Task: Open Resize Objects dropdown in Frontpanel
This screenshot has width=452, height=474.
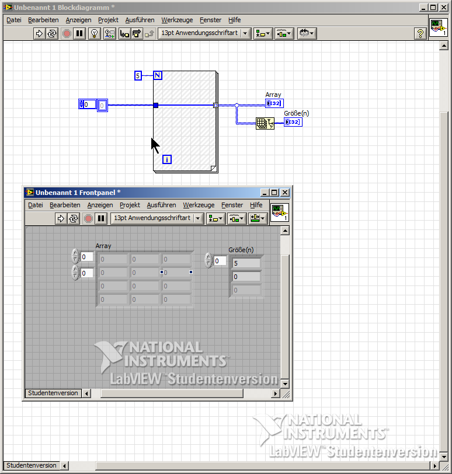Action: coord(258,218)
